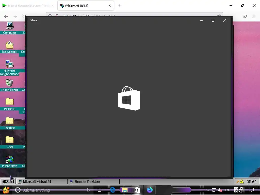Screen dimensions: 260x195
Task: Click the warning icon in retro tray
Action: coord(242,182)
